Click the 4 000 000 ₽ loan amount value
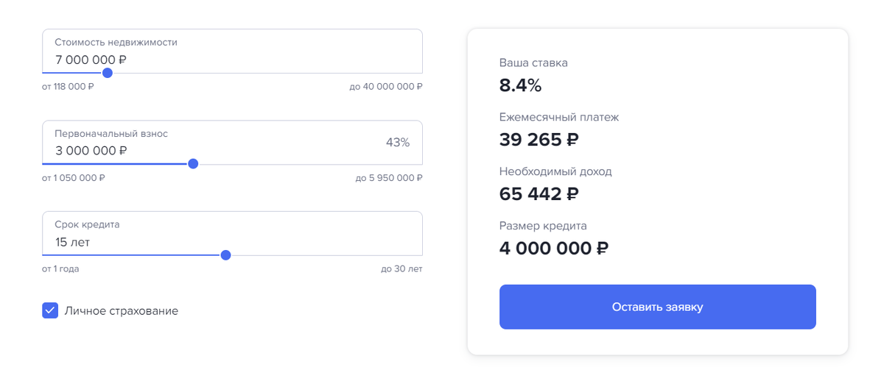 pos(554,249)
